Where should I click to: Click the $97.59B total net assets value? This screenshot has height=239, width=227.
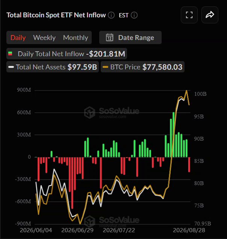coord(82,67)
